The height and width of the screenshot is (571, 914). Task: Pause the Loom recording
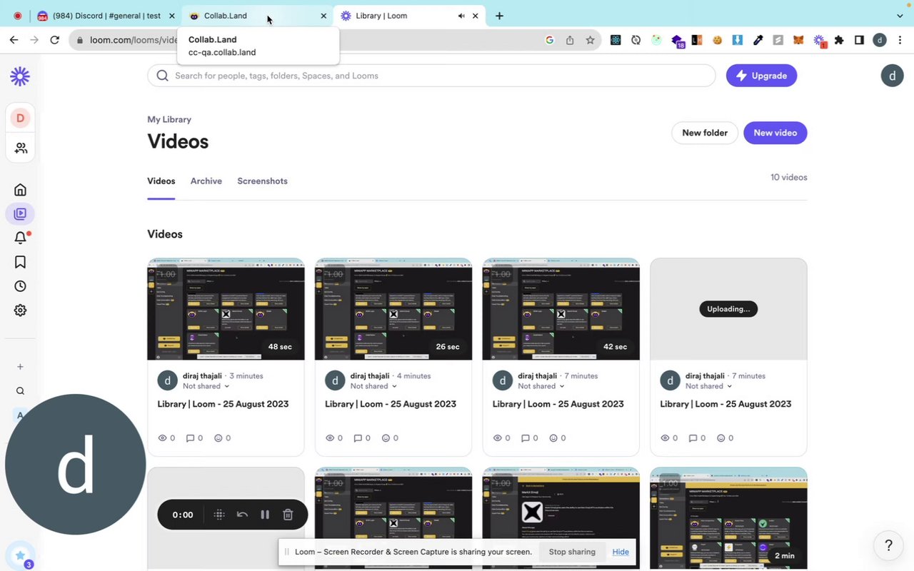[x=265, y=515]
